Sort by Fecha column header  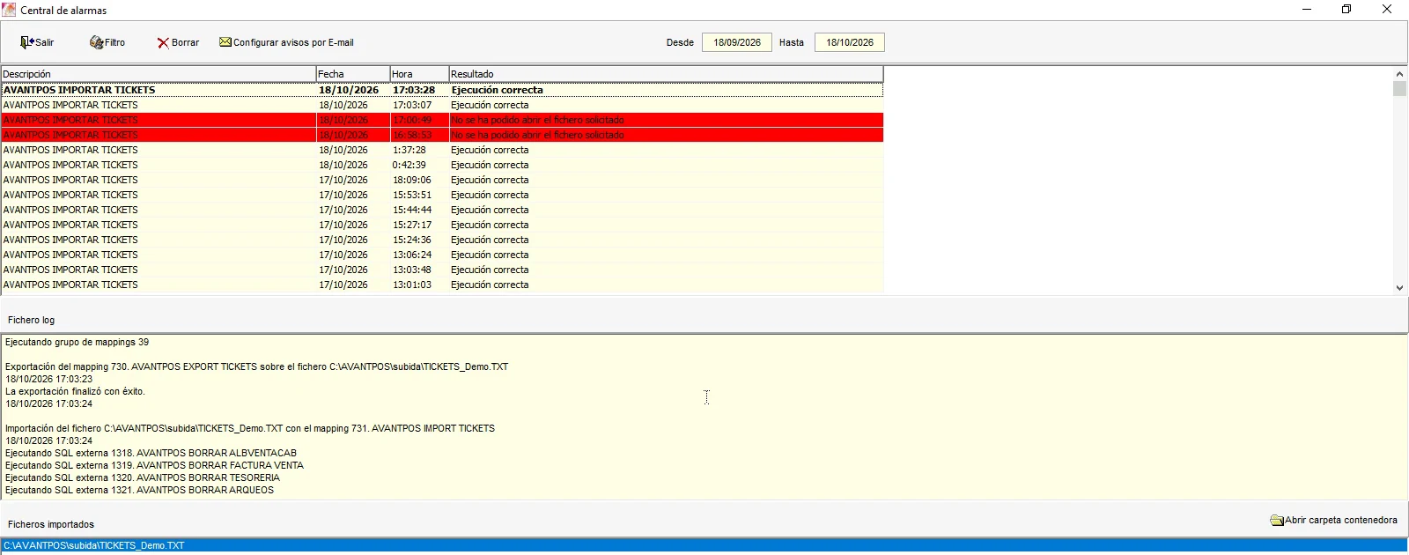click(353, 74)
